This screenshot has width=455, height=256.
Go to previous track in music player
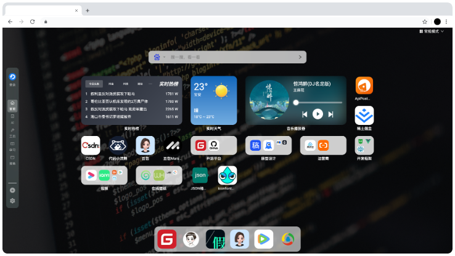[305, 114]
